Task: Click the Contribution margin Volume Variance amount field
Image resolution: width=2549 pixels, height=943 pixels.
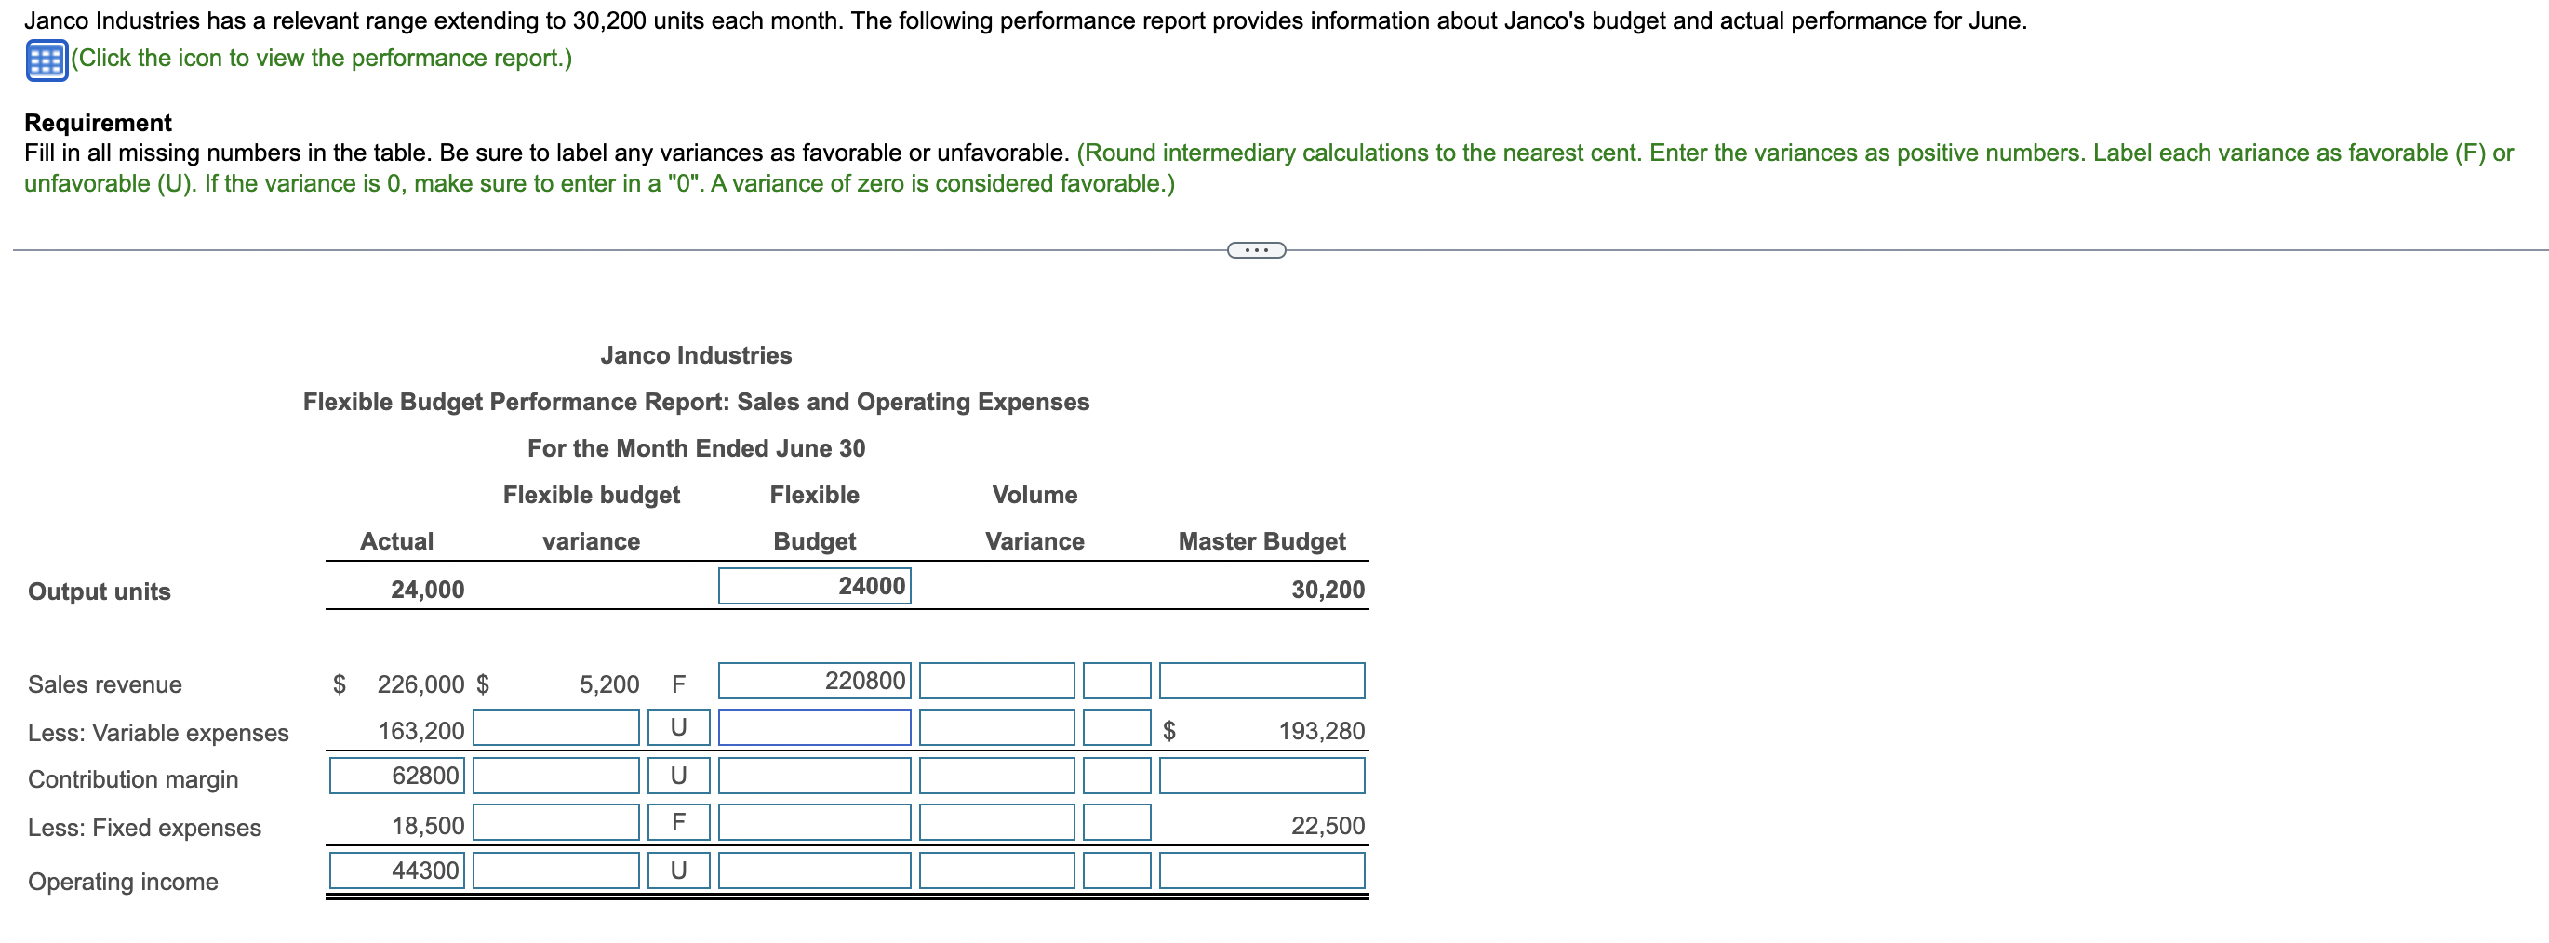Action: coord(996,775)
